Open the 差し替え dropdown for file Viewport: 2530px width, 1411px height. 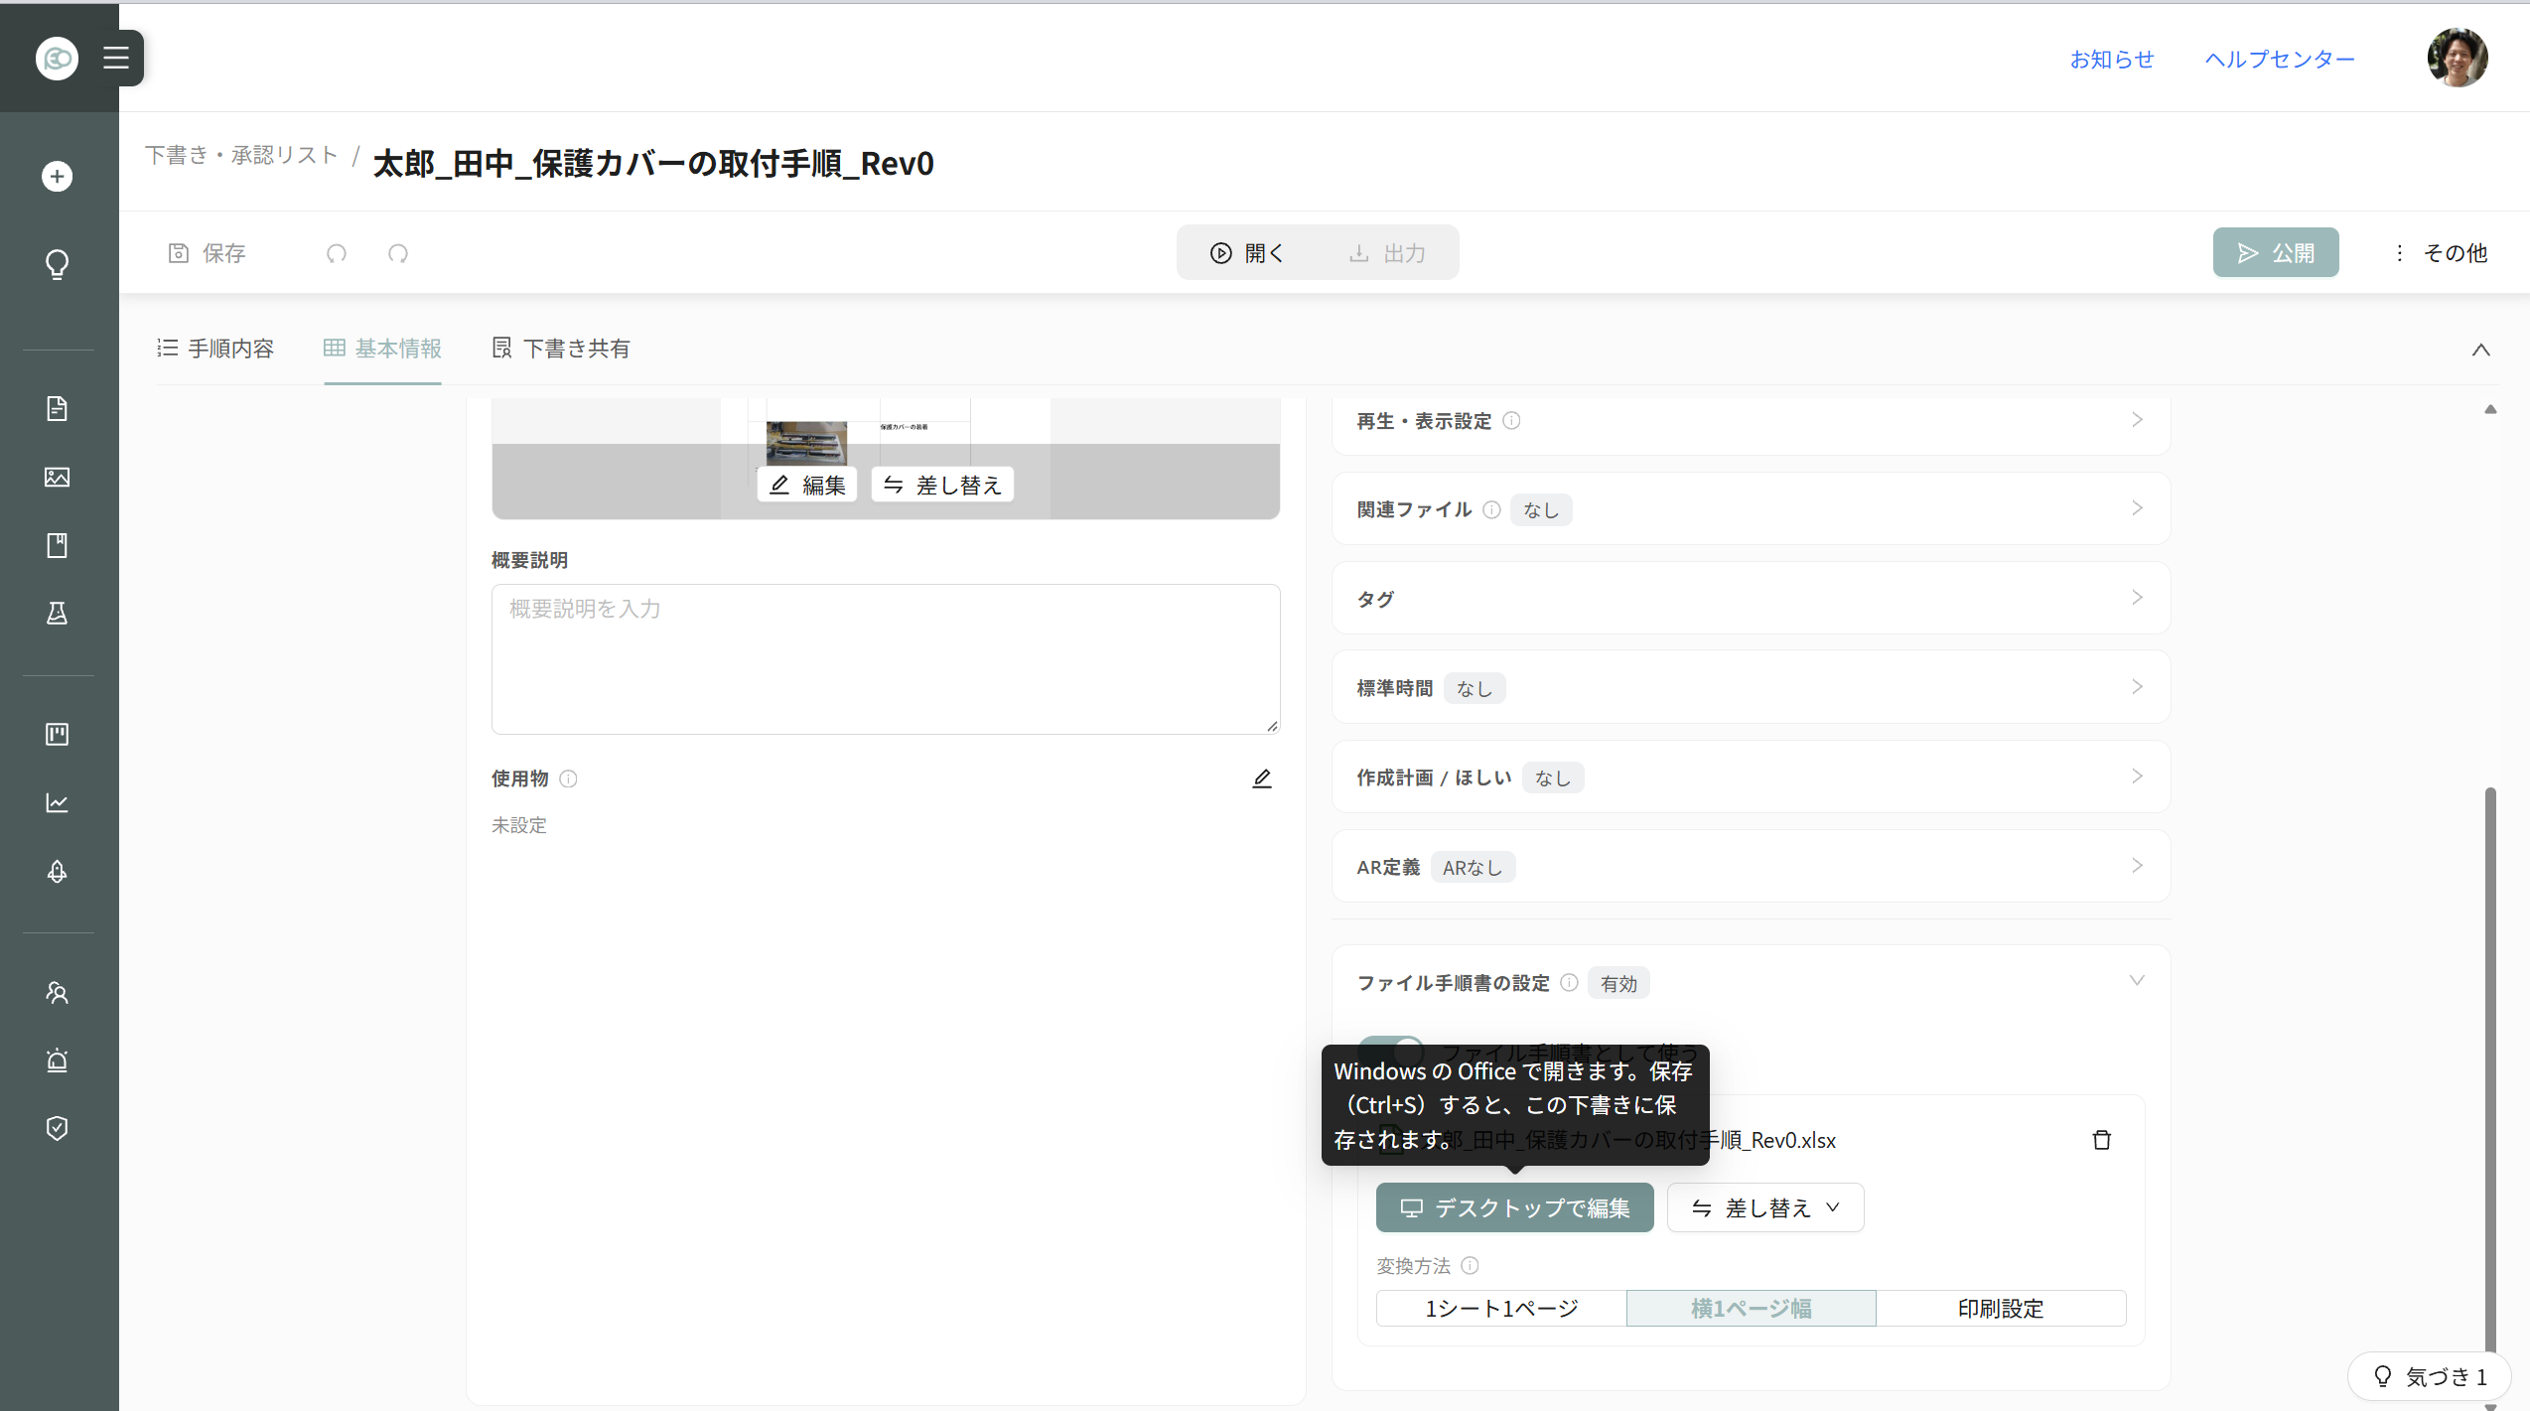(1764, 1207)
